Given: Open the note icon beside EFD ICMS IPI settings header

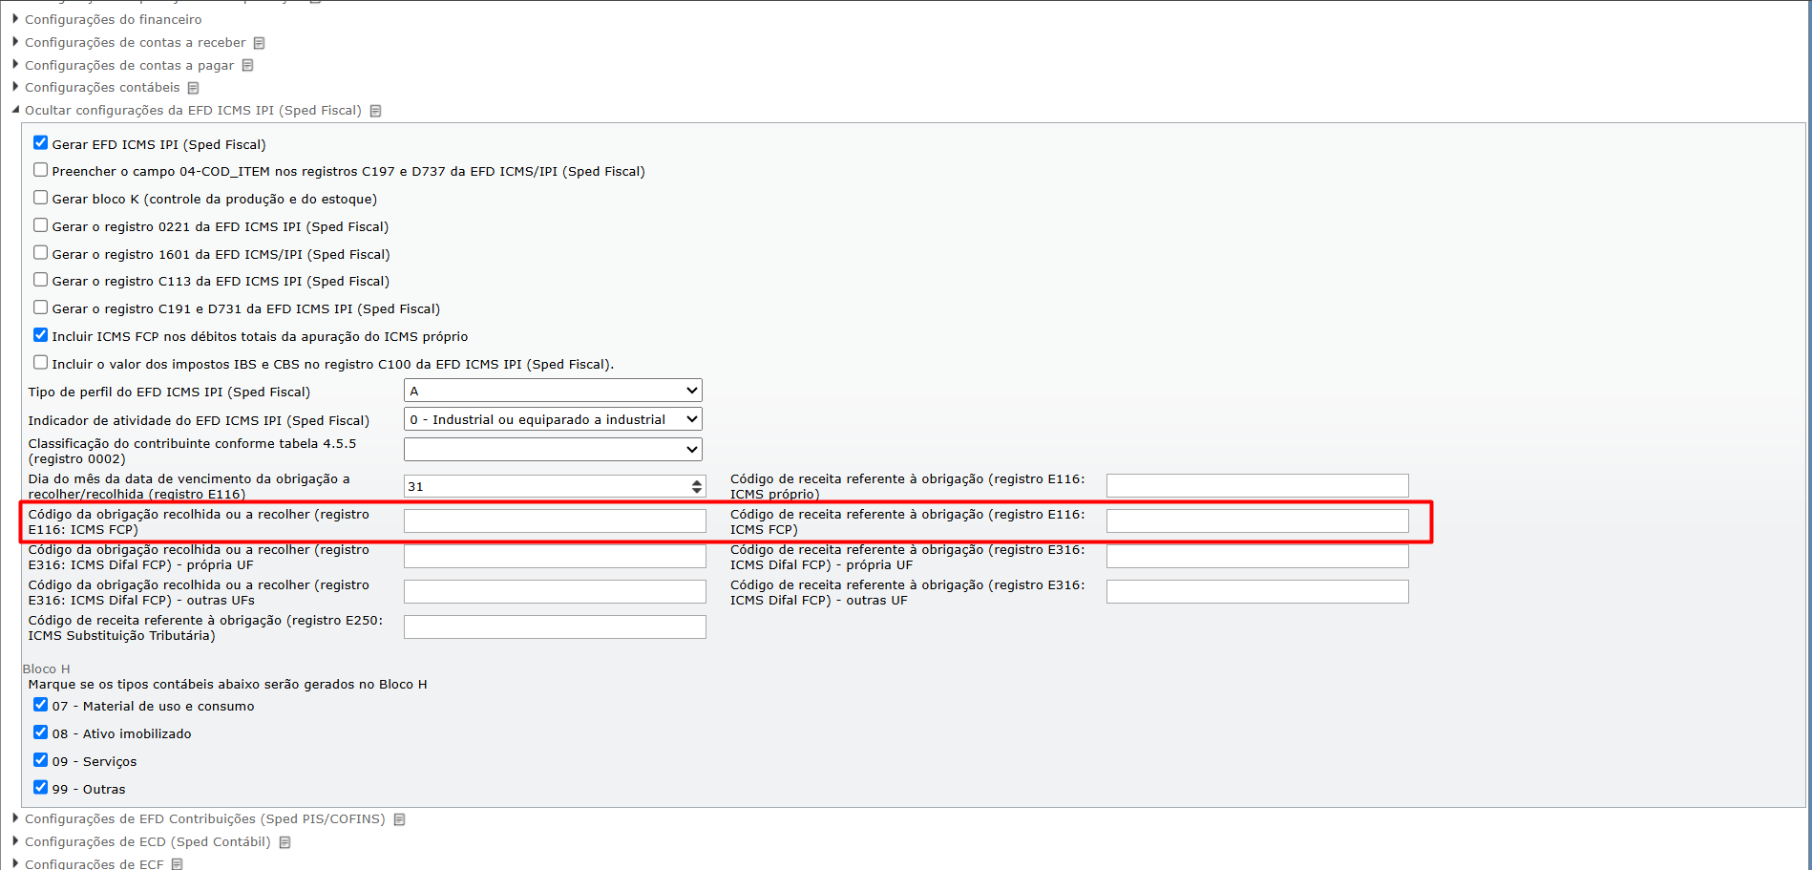Looking at the screenshot, I should [375, 111].
